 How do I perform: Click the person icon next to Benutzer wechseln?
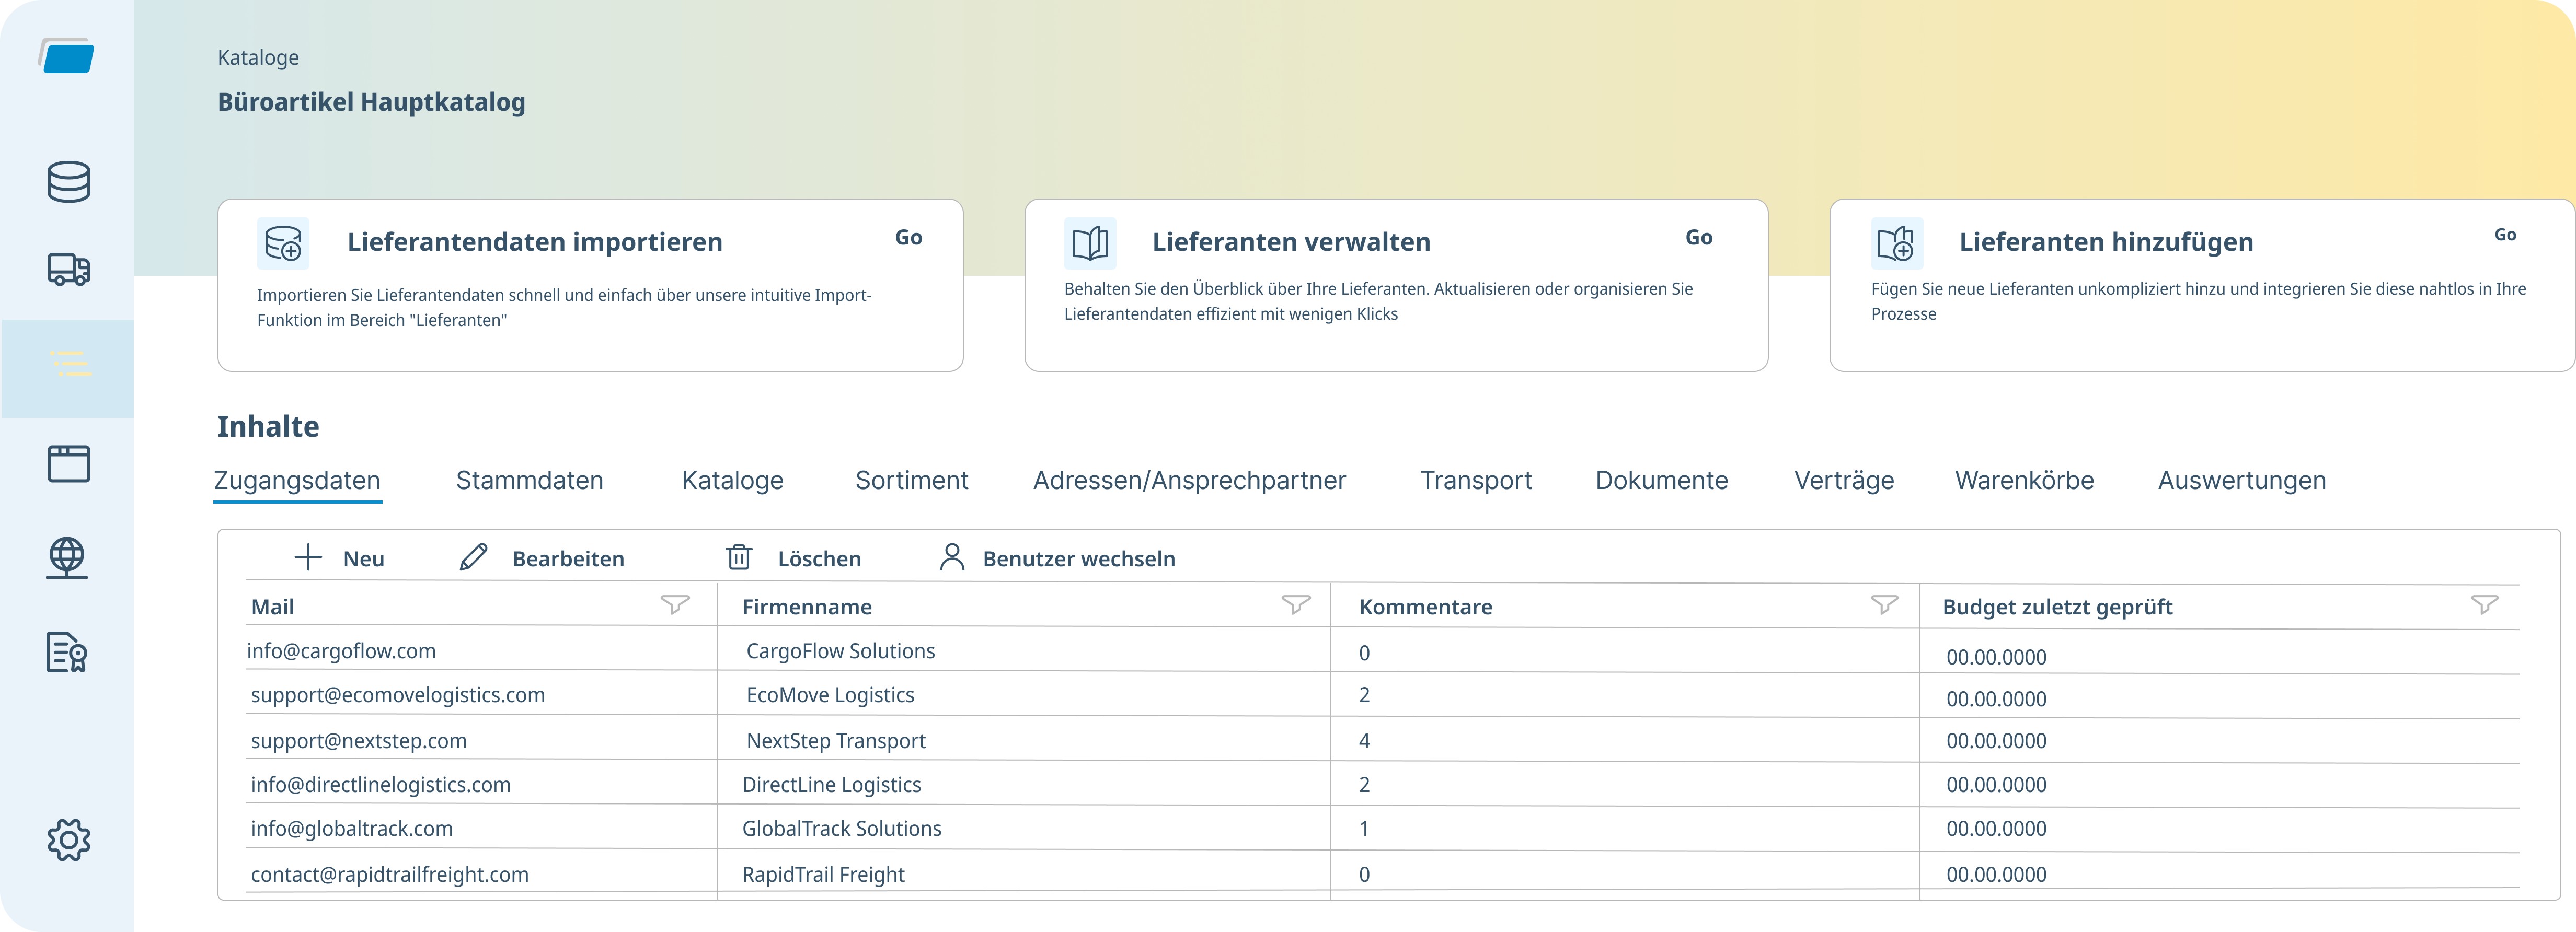pyautogui.click(x=952, y=557)
